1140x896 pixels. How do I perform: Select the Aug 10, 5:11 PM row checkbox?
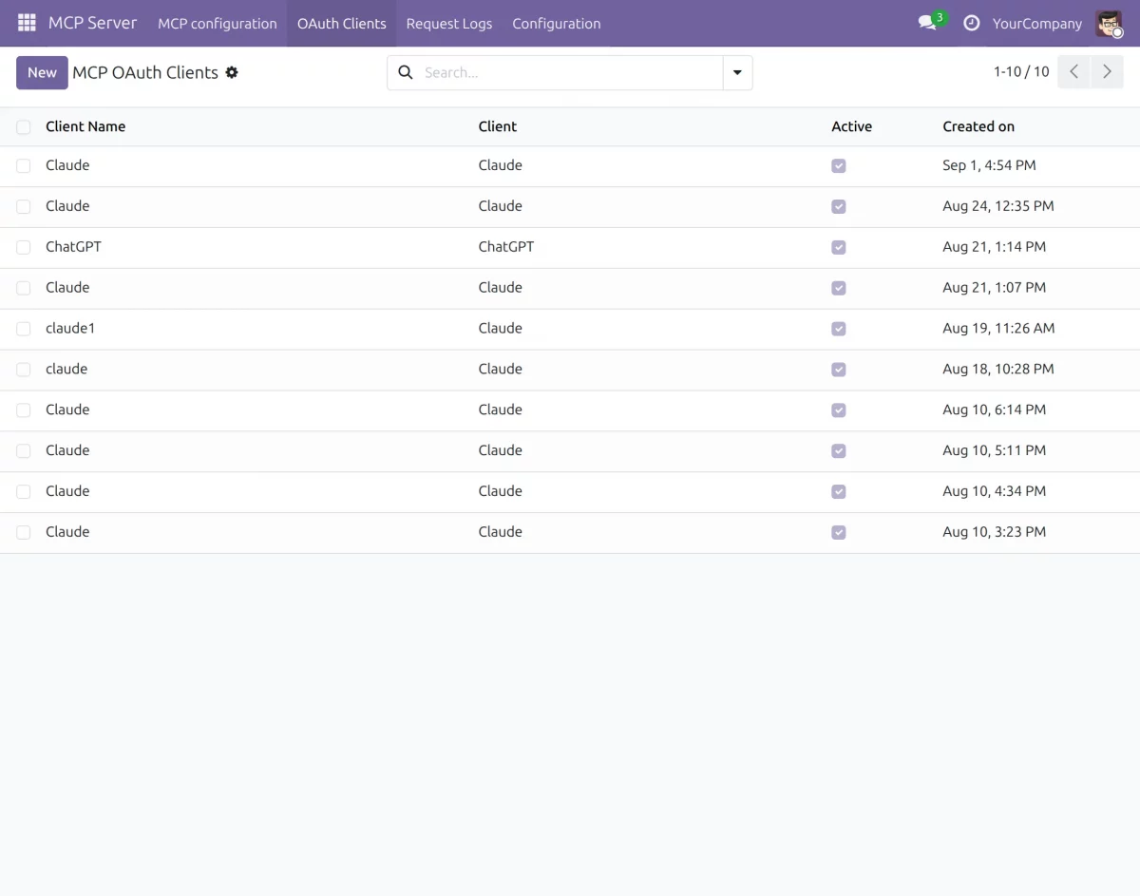[x=24, y=451]
